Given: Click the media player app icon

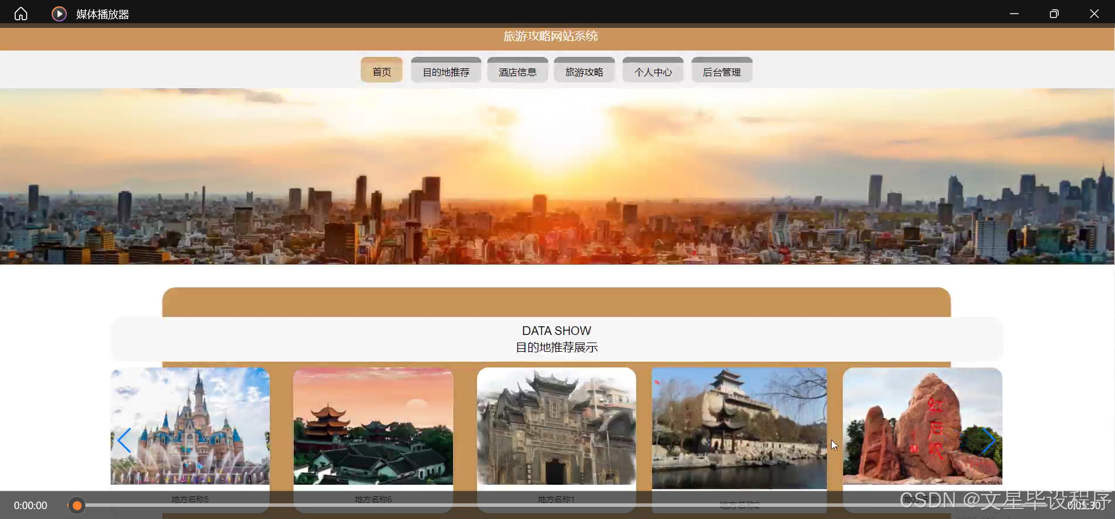Looking at the screenshot, I should point(59,14).
